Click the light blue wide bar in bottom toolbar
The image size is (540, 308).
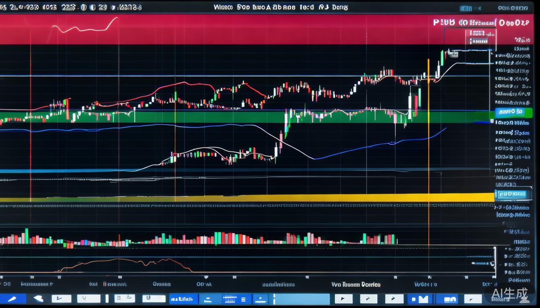(x=301, y=299)
